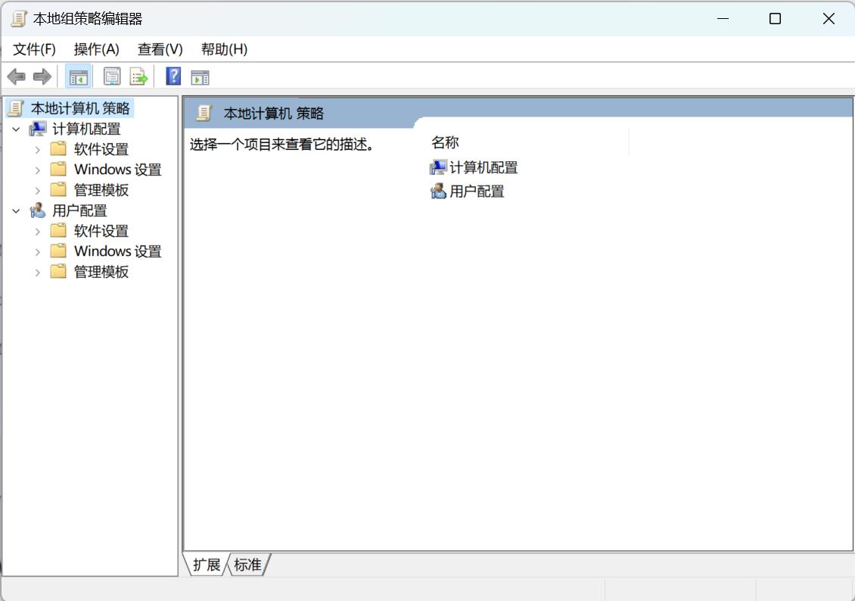The image size is (855, 601).
Task: Toggle the Show/Hide Console Tree icon
Action: 78,76
